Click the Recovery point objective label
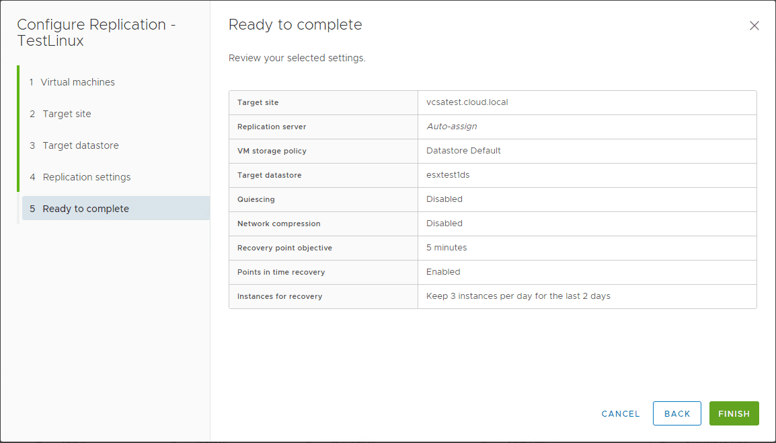The image size is (776, 443). tap(284, 248)
